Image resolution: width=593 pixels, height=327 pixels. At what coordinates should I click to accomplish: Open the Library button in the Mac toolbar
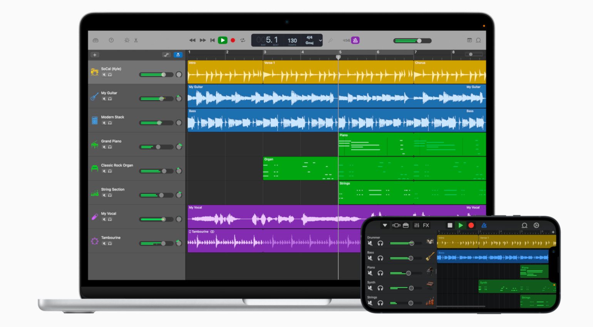coord(95,40)
